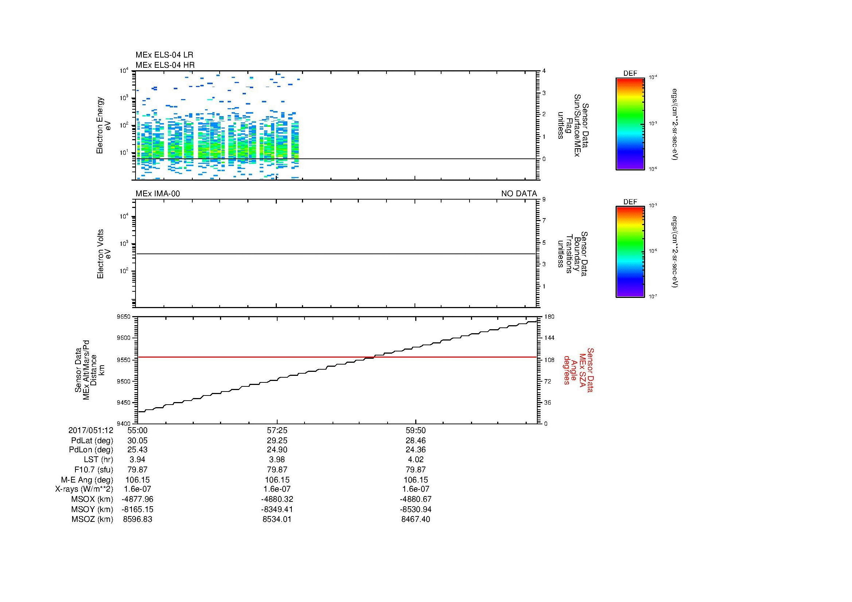Click the 'MEx ELS-04 HR' title text
Image resolution: width=852 pixels, height=602 pixels.
tap(165, 65)
